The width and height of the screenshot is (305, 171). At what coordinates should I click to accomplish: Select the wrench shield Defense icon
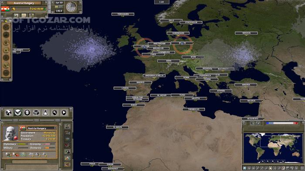(x=54, y=112)
